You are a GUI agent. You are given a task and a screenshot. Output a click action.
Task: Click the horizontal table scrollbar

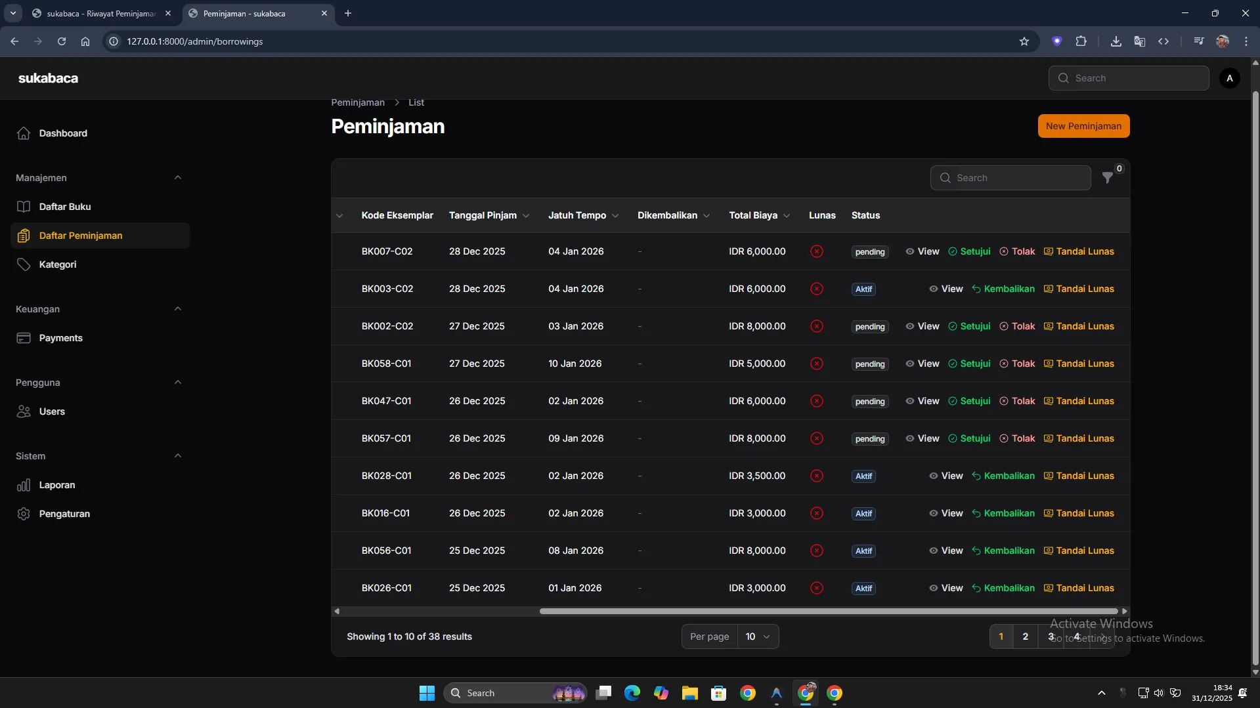(x=827, y=611)
